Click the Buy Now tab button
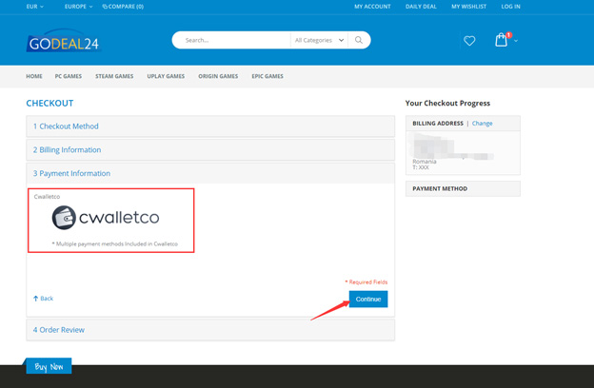 click(x=49, y=366)
